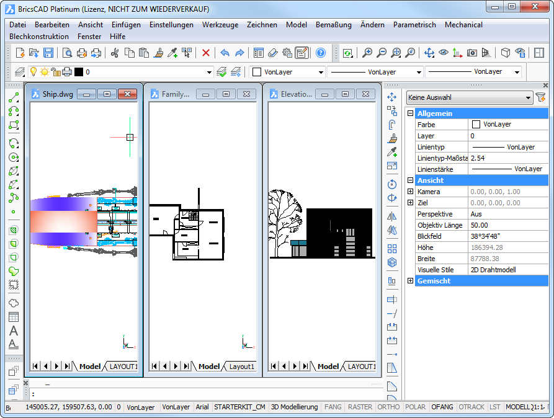Select the Text tool (letter A)
Screen dimensions: 554x418
14,331
